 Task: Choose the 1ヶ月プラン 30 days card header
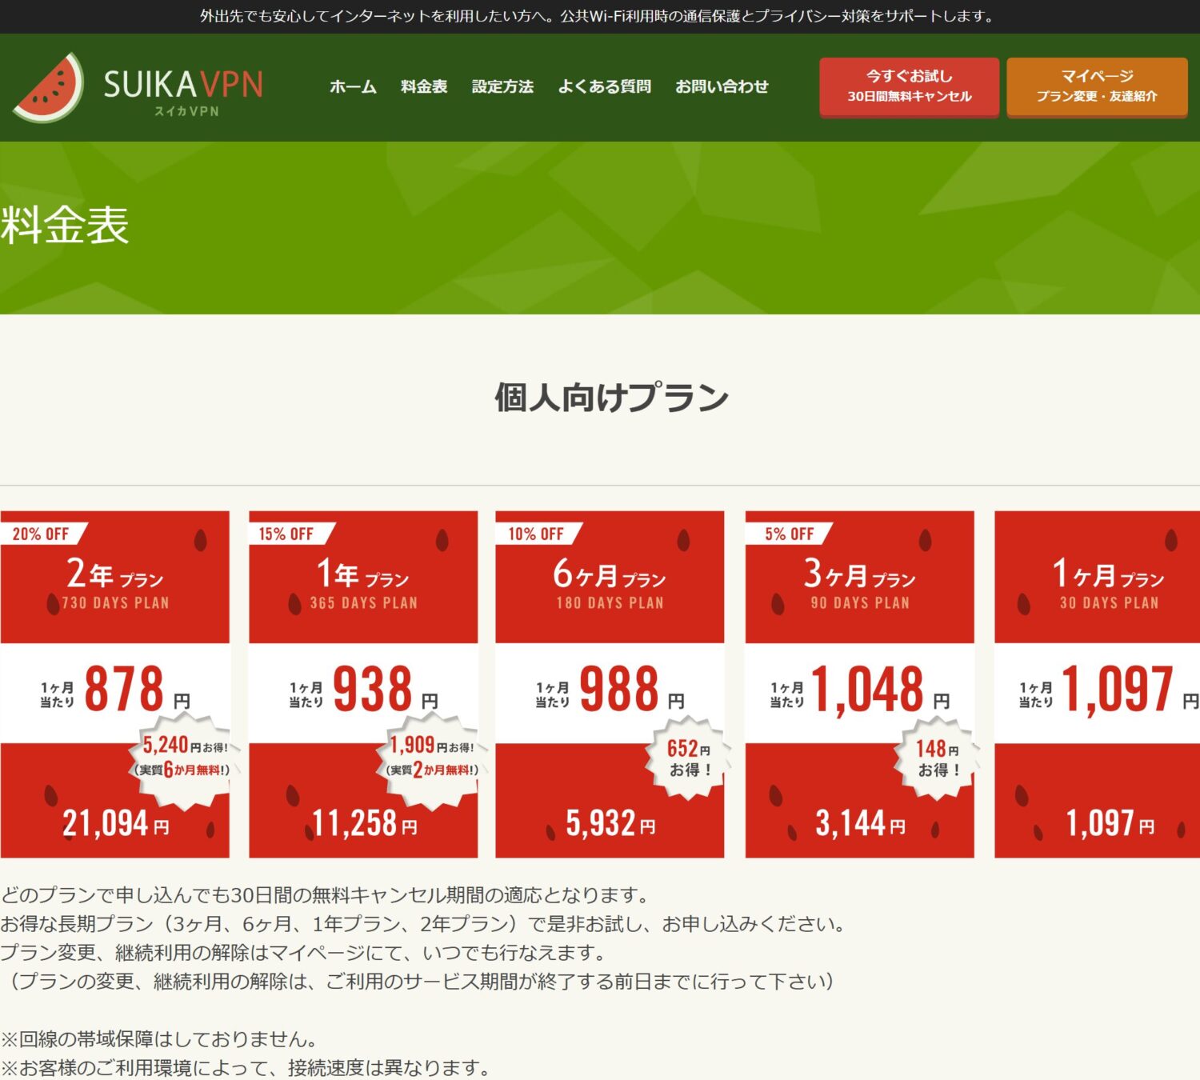1098,578
